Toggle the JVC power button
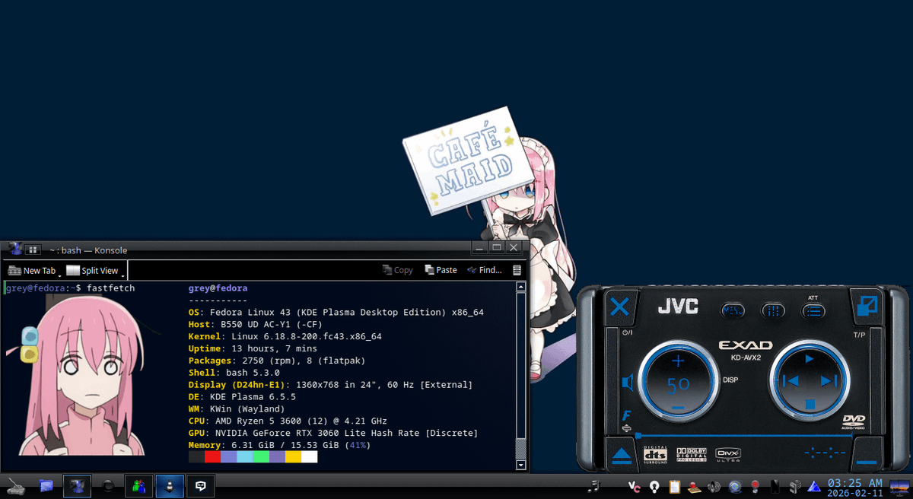The height and width of the screenshot is (499, 913). coord(627,332)
